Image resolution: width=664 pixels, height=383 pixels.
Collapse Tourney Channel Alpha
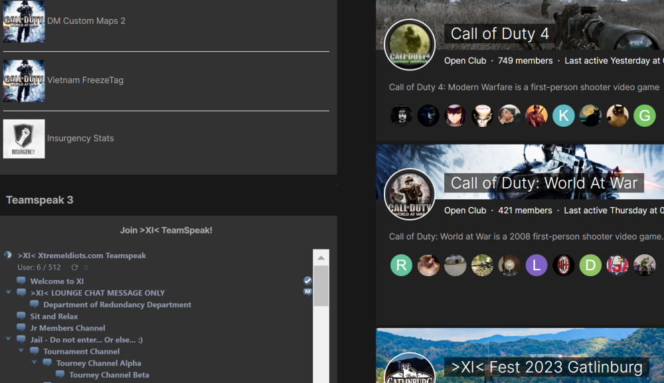coord(34,362)
